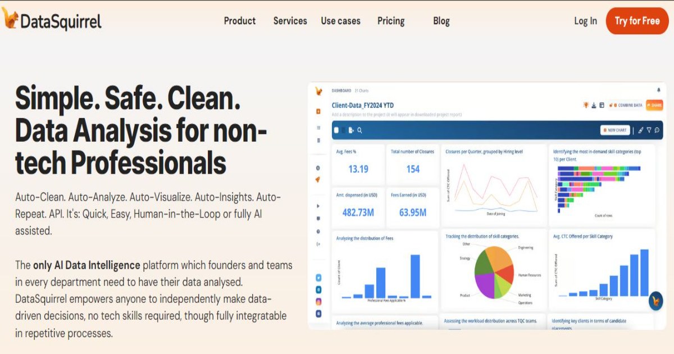Click the search magnifier in the toolbar
This screenshot has width=674, height=354.
tap(359, 130)
